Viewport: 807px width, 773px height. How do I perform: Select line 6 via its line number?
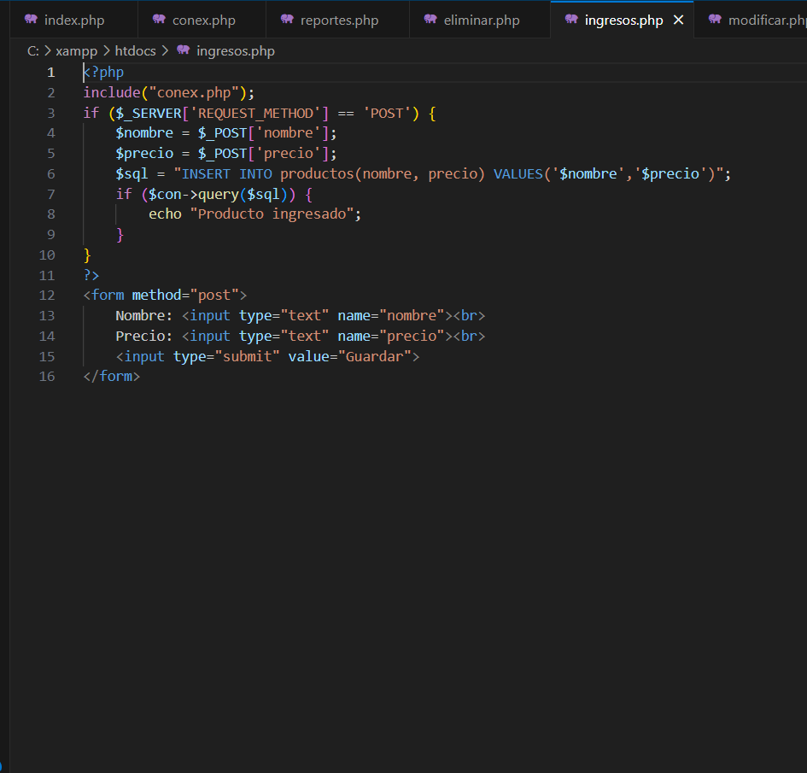pos(51,173)
